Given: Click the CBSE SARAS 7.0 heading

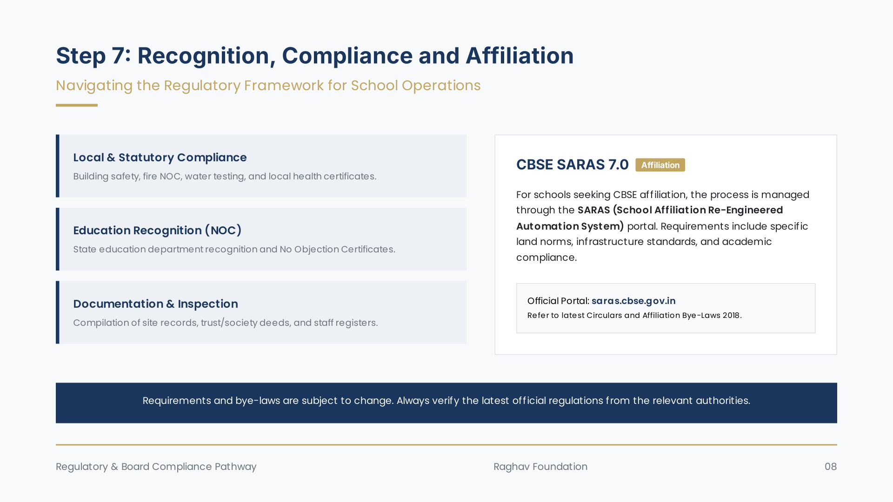Looking at the screenshot, I should (573, 165).
